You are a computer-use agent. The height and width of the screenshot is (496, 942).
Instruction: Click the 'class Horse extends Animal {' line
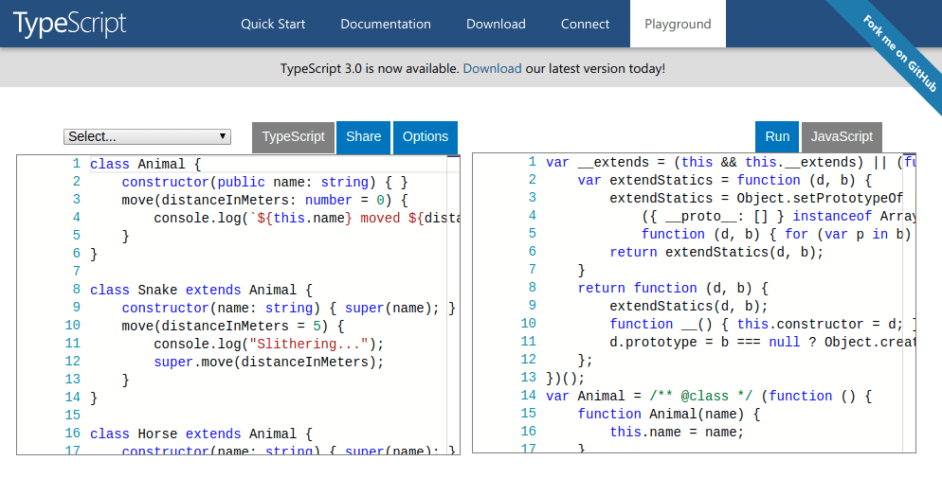click(x=201, y=434)
